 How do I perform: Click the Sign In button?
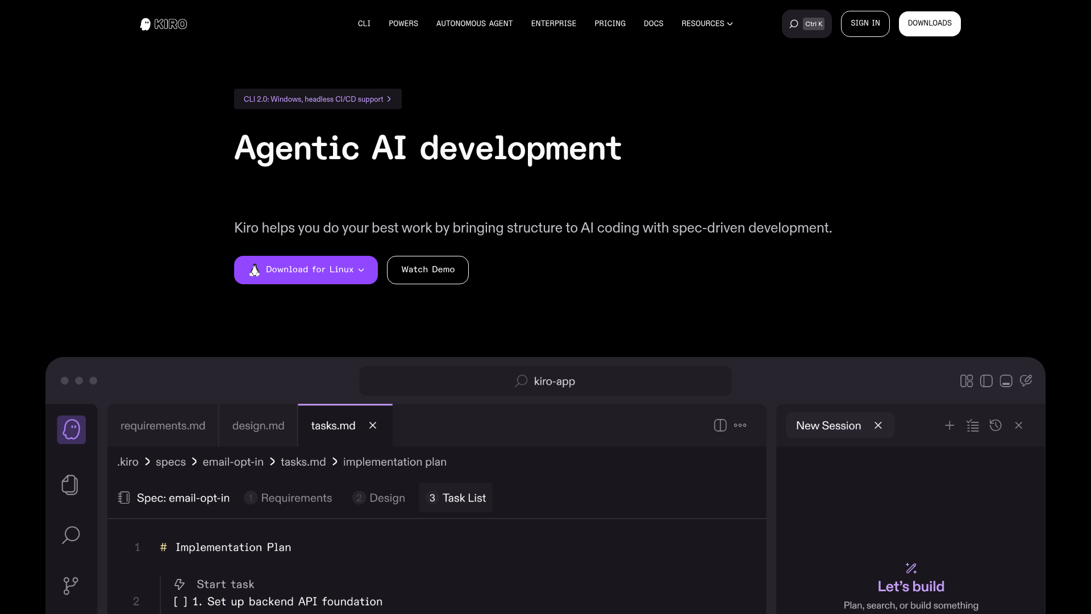pos(865,24)
